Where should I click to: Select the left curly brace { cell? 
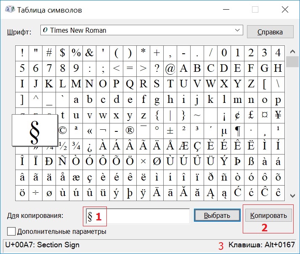[157, 115]
